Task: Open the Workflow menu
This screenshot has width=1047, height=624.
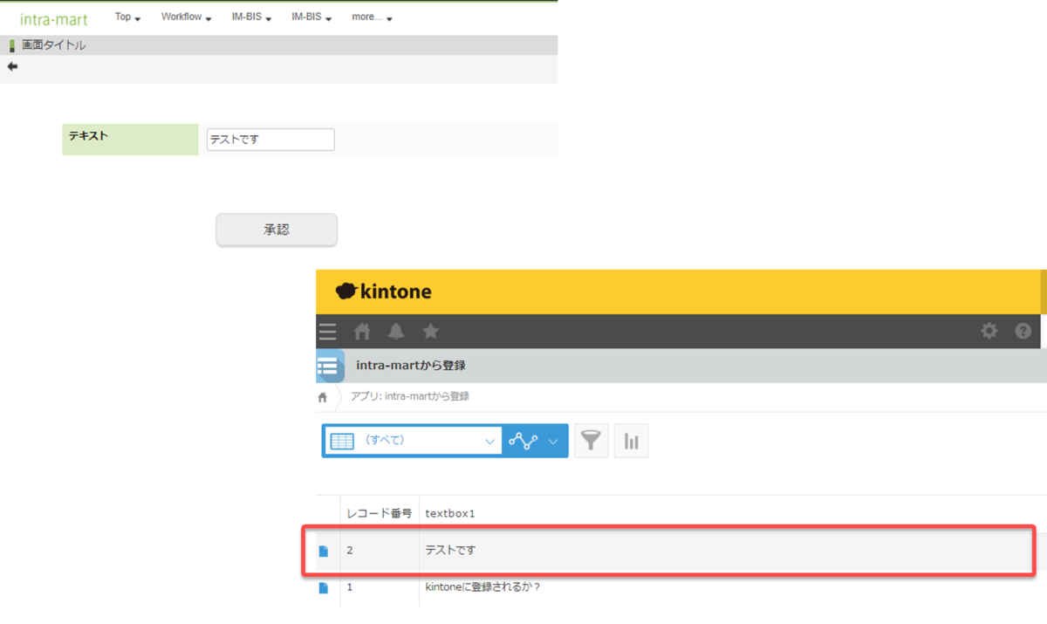Action: coord(186,17)
